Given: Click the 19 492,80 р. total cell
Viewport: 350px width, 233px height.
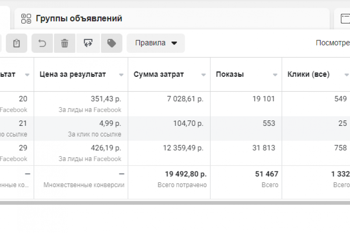Looking at the screenshot, I should click(185, 174).
